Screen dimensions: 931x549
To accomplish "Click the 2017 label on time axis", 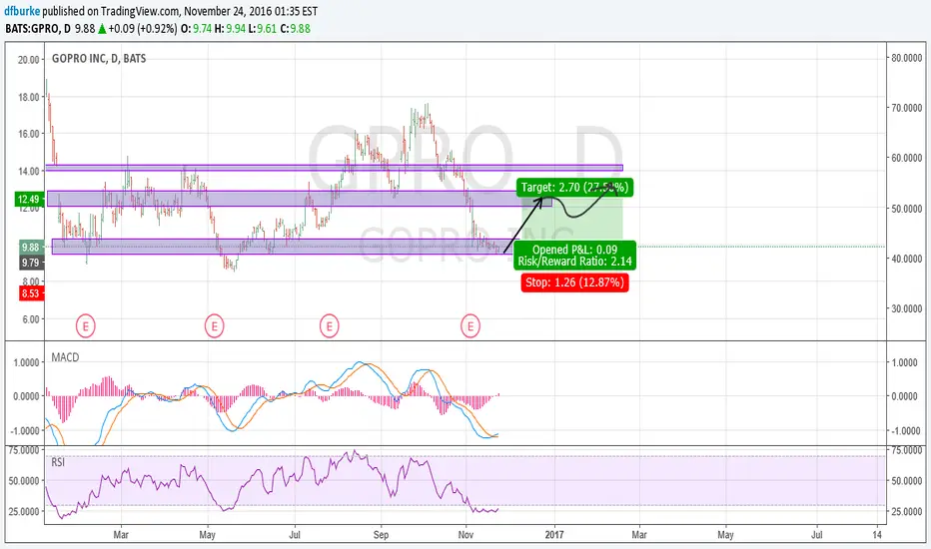I will pyautogui.click(x=554, y=535).
